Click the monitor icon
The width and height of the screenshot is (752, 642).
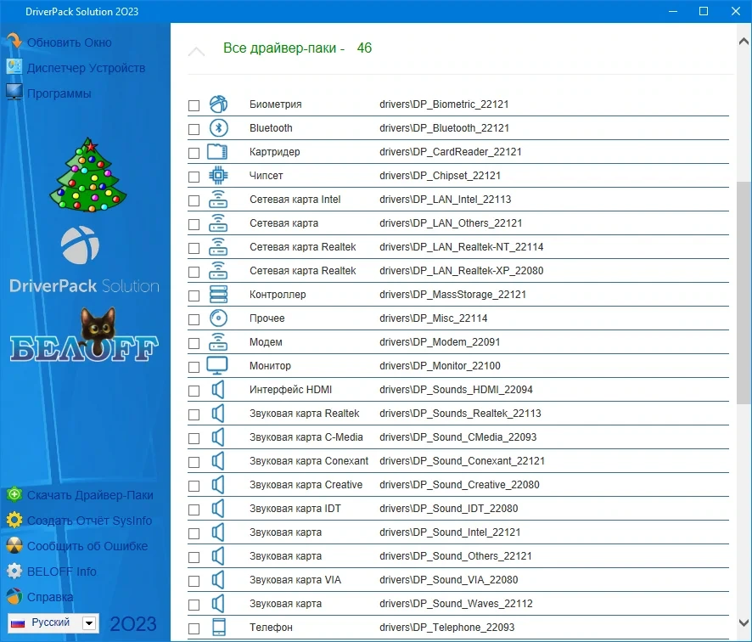[217, 366]
